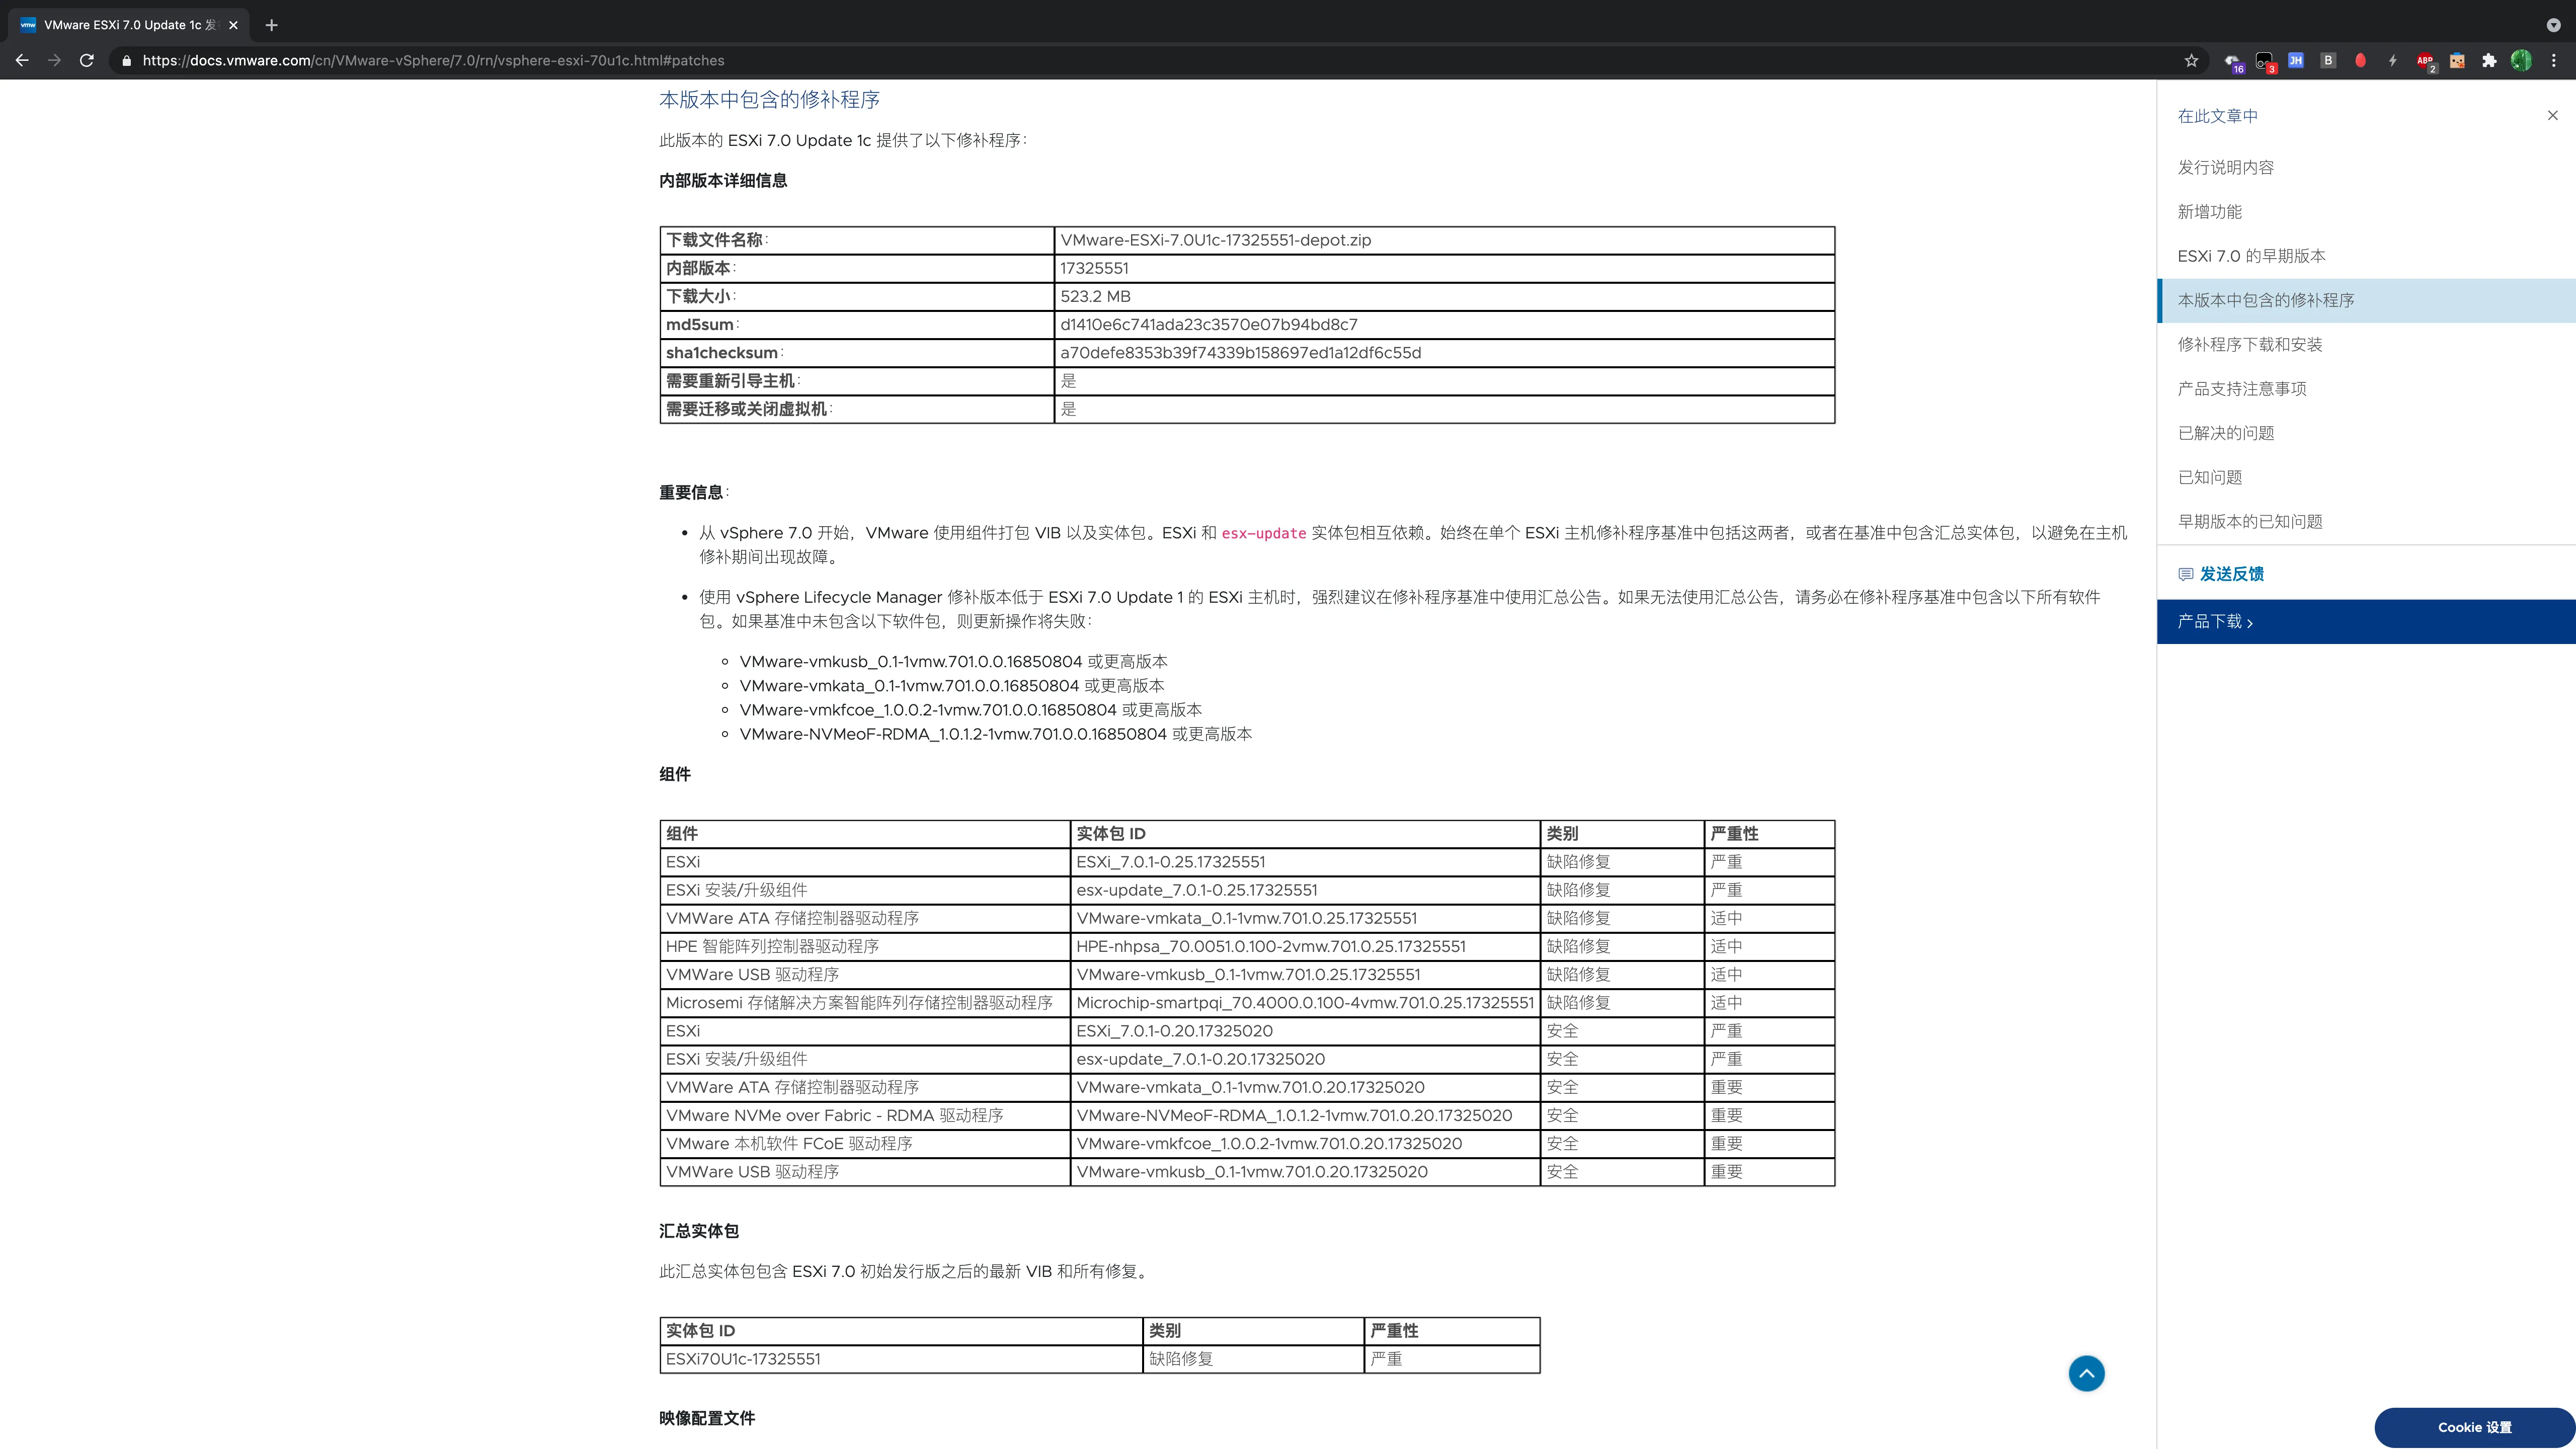This screenshot has width=2576, height=1449.
Task: Click Microchip-smartpqi bundle ID cell
Action: pyautogui.click(x=1304, y=1002)
